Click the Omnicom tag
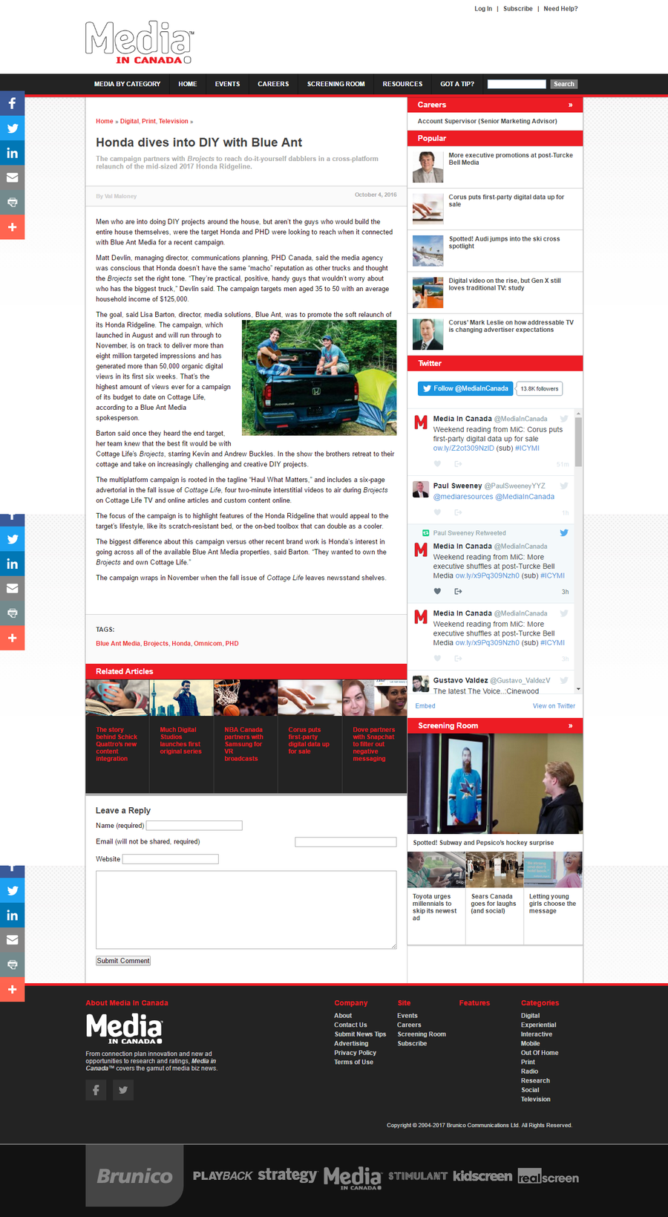The width and height of the screenshot is (668, 1217). 208,644
